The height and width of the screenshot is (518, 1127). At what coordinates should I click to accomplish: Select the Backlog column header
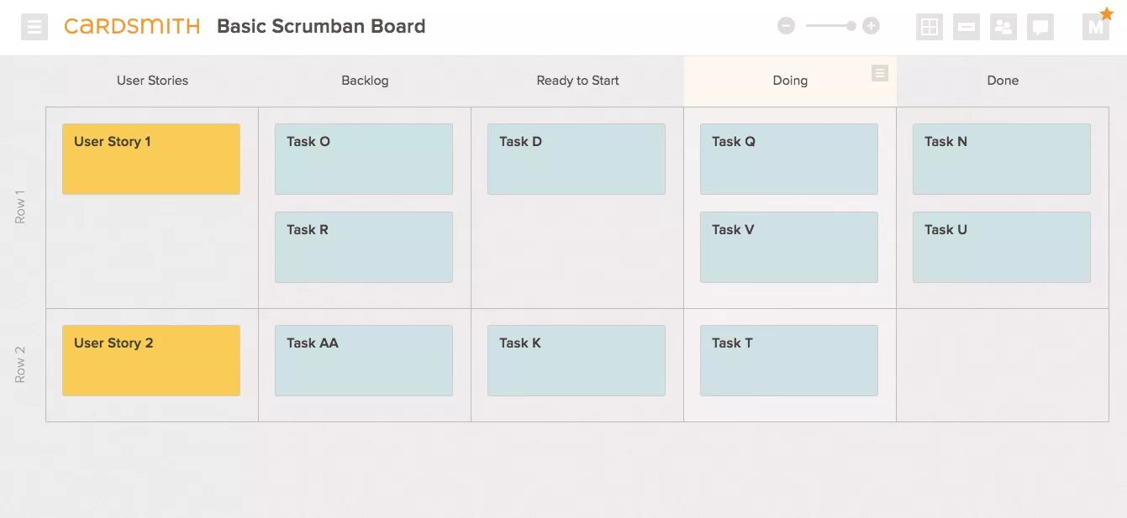(x=365, y=81)
